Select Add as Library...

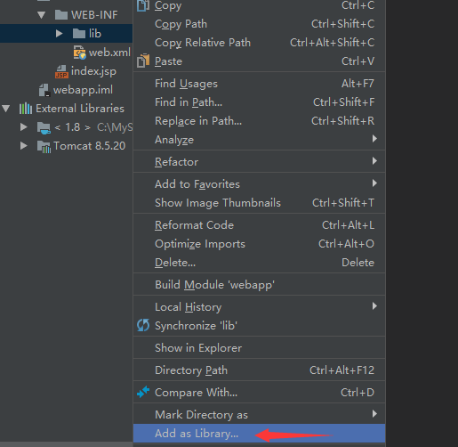(x=260, y=434)
